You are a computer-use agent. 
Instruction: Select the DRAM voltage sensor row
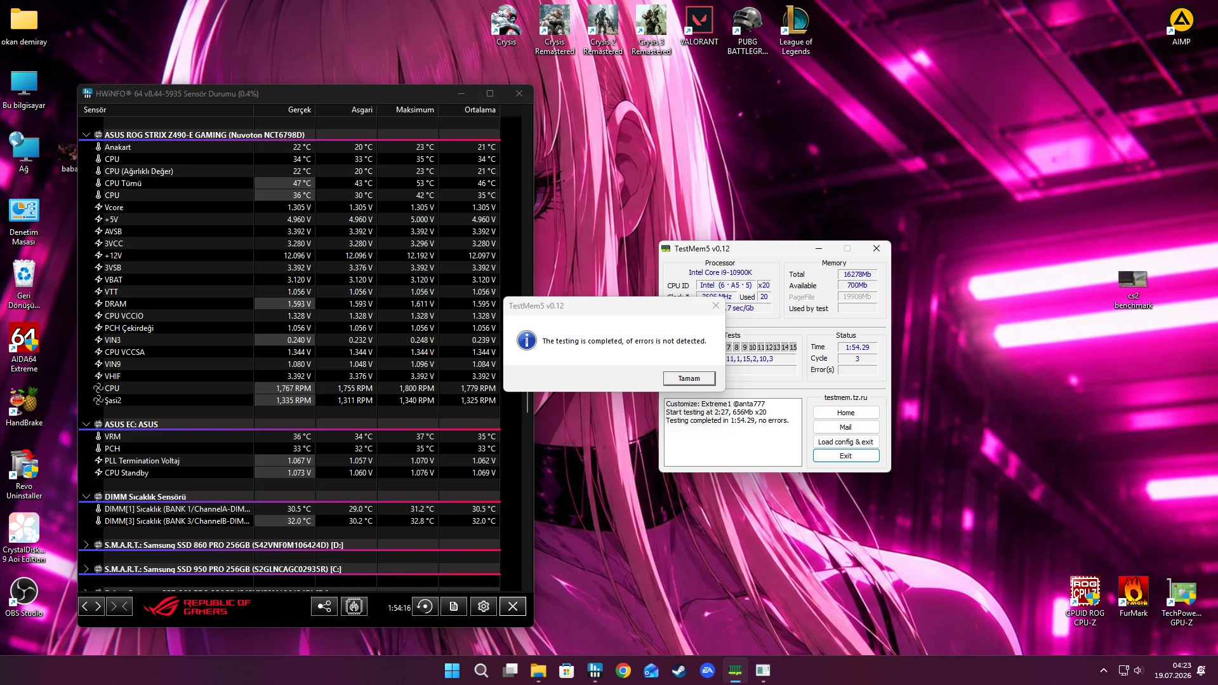[x=289, y=304]
